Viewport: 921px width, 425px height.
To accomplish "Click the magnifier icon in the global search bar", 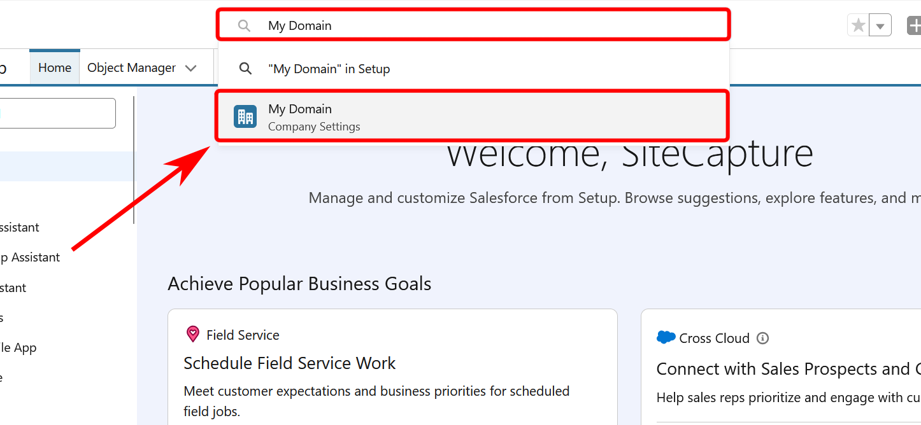I will [245, 25].
